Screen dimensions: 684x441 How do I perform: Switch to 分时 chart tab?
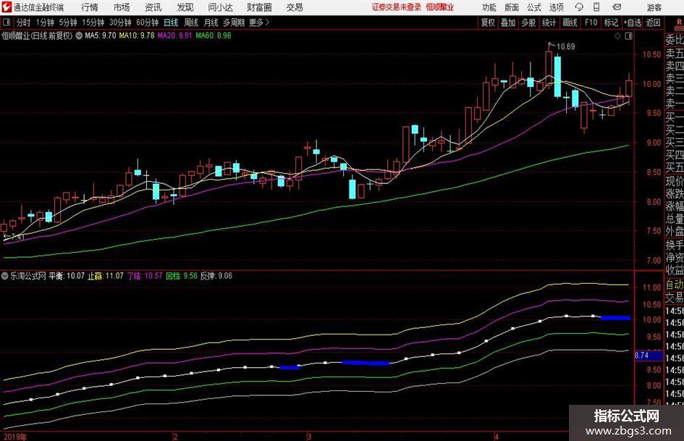click(24, 22)
